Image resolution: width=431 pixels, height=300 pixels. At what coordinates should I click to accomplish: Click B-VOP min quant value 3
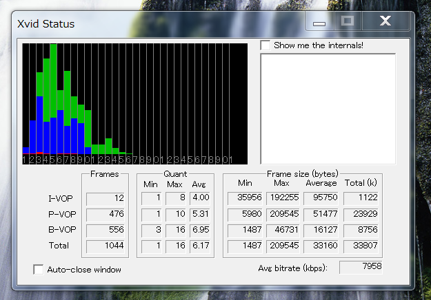(x=152, y=231)
